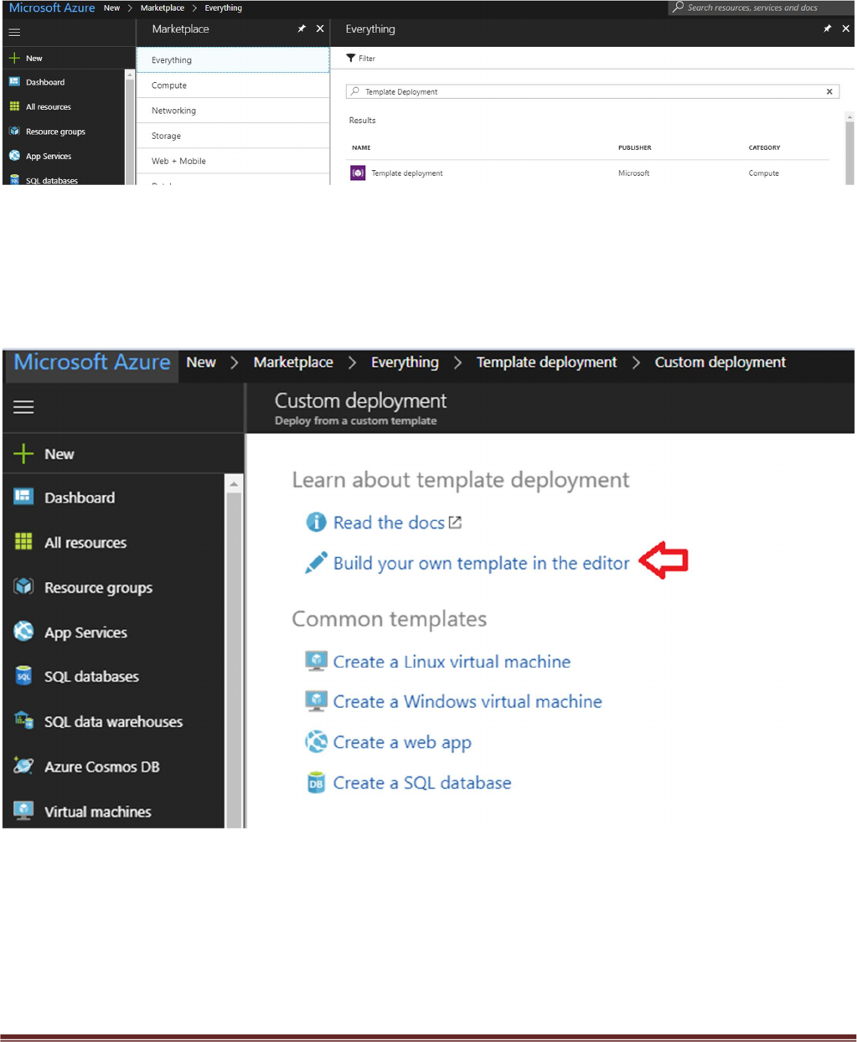Click Create a web app link

(402, 743)
